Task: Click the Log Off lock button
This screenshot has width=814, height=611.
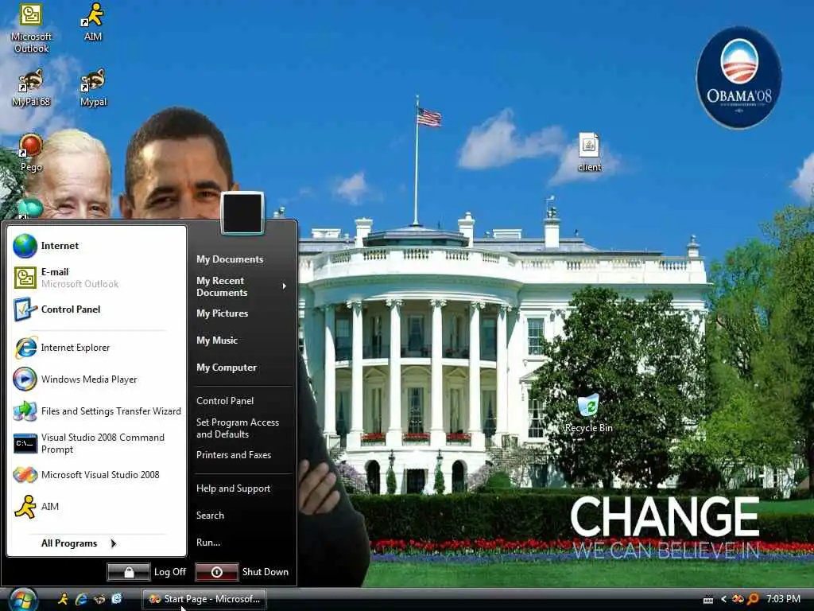Action: pyautogui.click(x=129, y=572)
